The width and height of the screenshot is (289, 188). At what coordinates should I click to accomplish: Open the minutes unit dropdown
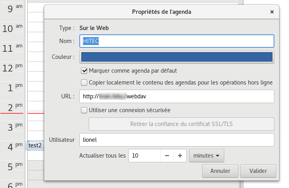pyautogui.click(x=206, y=156)
